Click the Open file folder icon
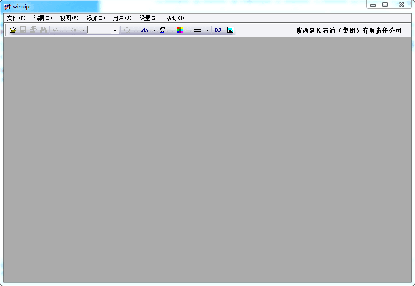 coord(13,30)
